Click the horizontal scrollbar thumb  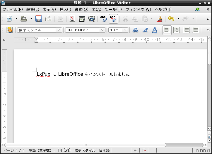[85, 145]
